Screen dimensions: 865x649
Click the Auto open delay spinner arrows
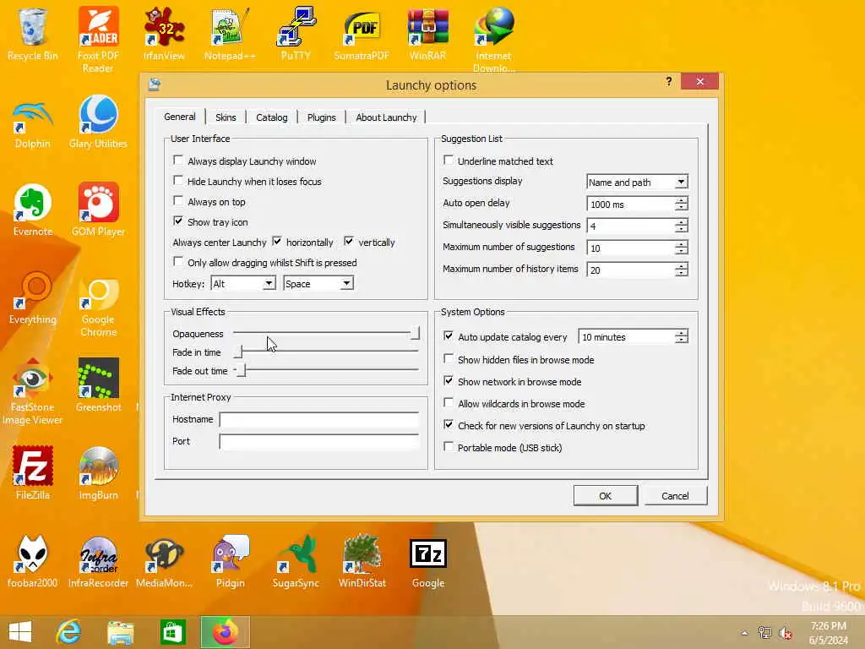(x=682, y=205)
